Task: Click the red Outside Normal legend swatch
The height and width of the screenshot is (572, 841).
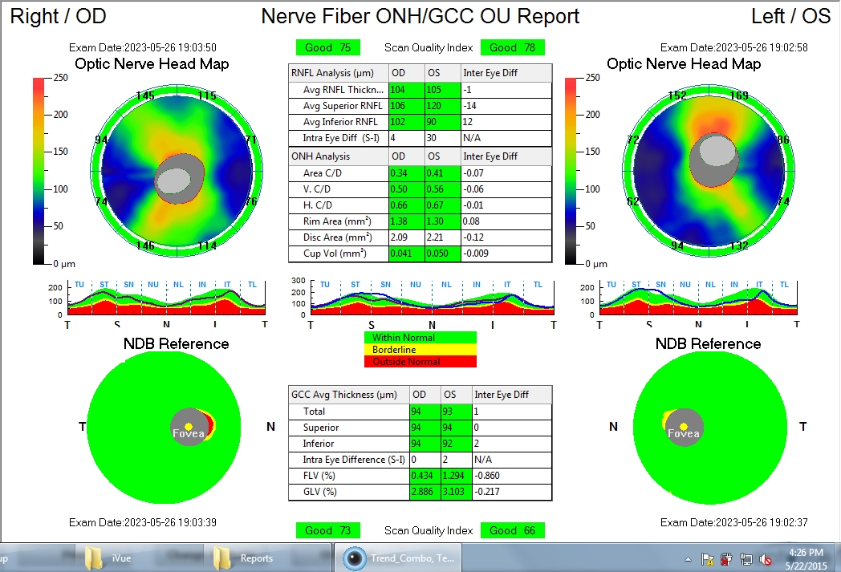Action: [x=420, y=362]
